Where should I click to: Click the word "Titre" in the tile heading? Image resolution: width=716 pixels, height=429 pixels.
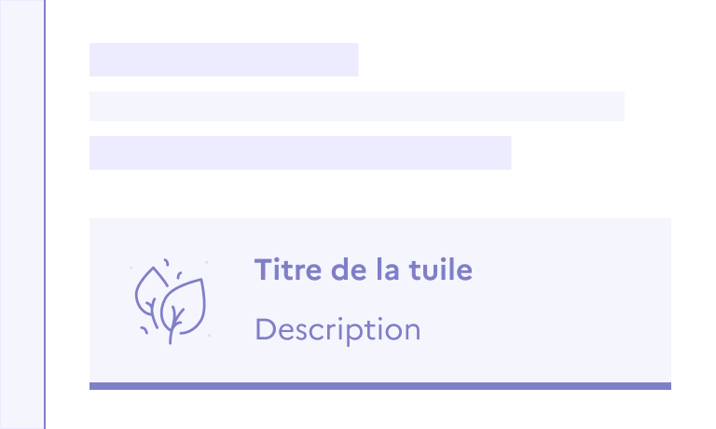pos(285,270)
